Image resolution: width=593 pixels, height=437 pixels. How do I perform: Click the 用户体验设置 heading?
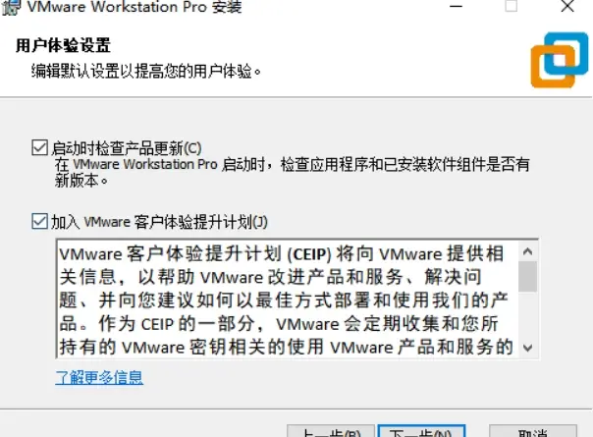click(x=63, y=45)
